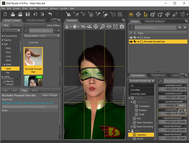The height and width of the screenshot is (143, 189).
Task: Open Viewport pane options menu icon
Action: (x=124, y=20)
